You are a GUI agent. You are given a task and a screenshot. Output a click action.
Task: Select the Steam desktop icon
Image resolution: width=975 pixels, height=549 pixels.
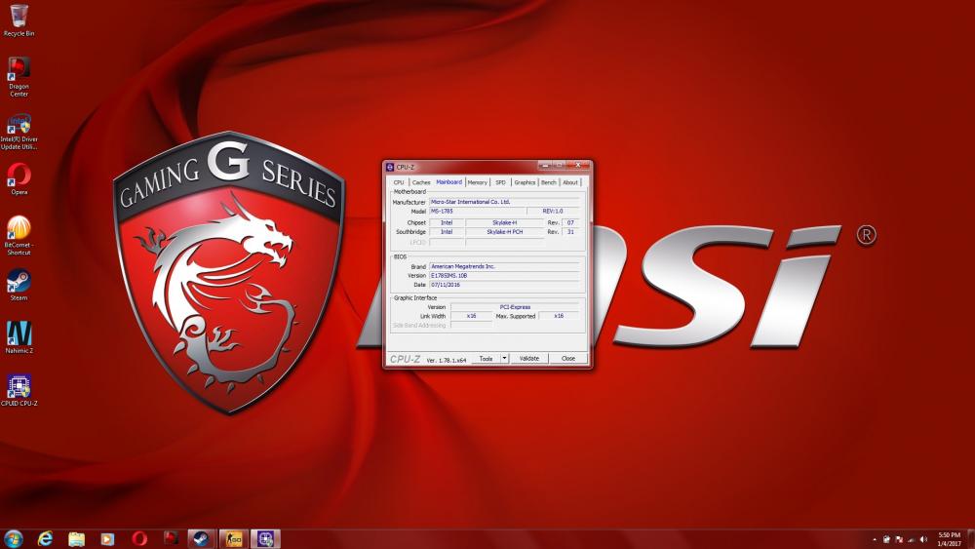(19, 281)
